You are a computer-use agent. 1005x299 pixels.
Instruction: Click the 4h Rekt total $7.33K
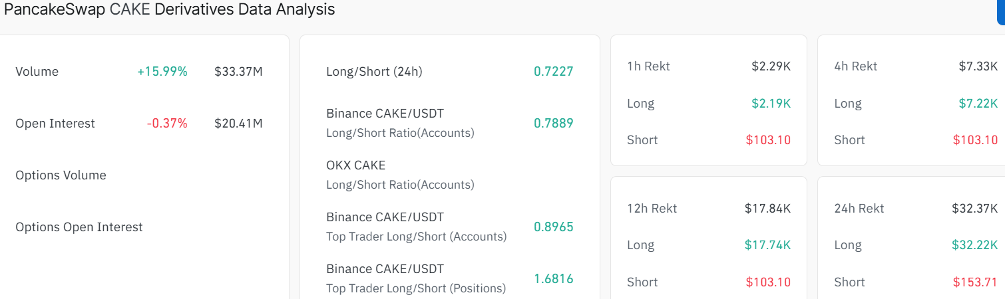click(x=978, y=66)
